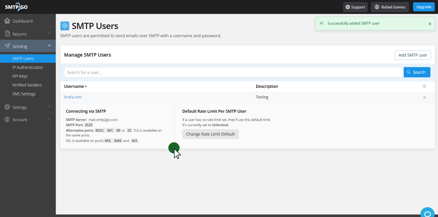Delete the itrafa.com user with X icon
438x217 pixels.
click(424, 98)
